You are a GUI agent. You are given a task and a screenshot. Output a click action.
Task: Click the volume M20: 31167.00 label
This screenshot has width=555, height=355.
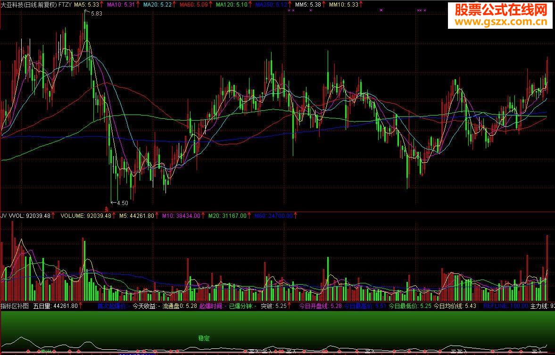pos(227,215)
